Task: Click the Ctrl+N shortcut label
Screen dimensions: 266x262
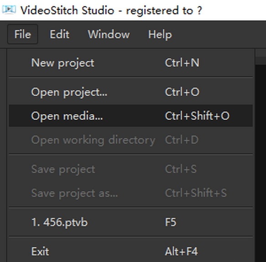Action: point(182,63)
